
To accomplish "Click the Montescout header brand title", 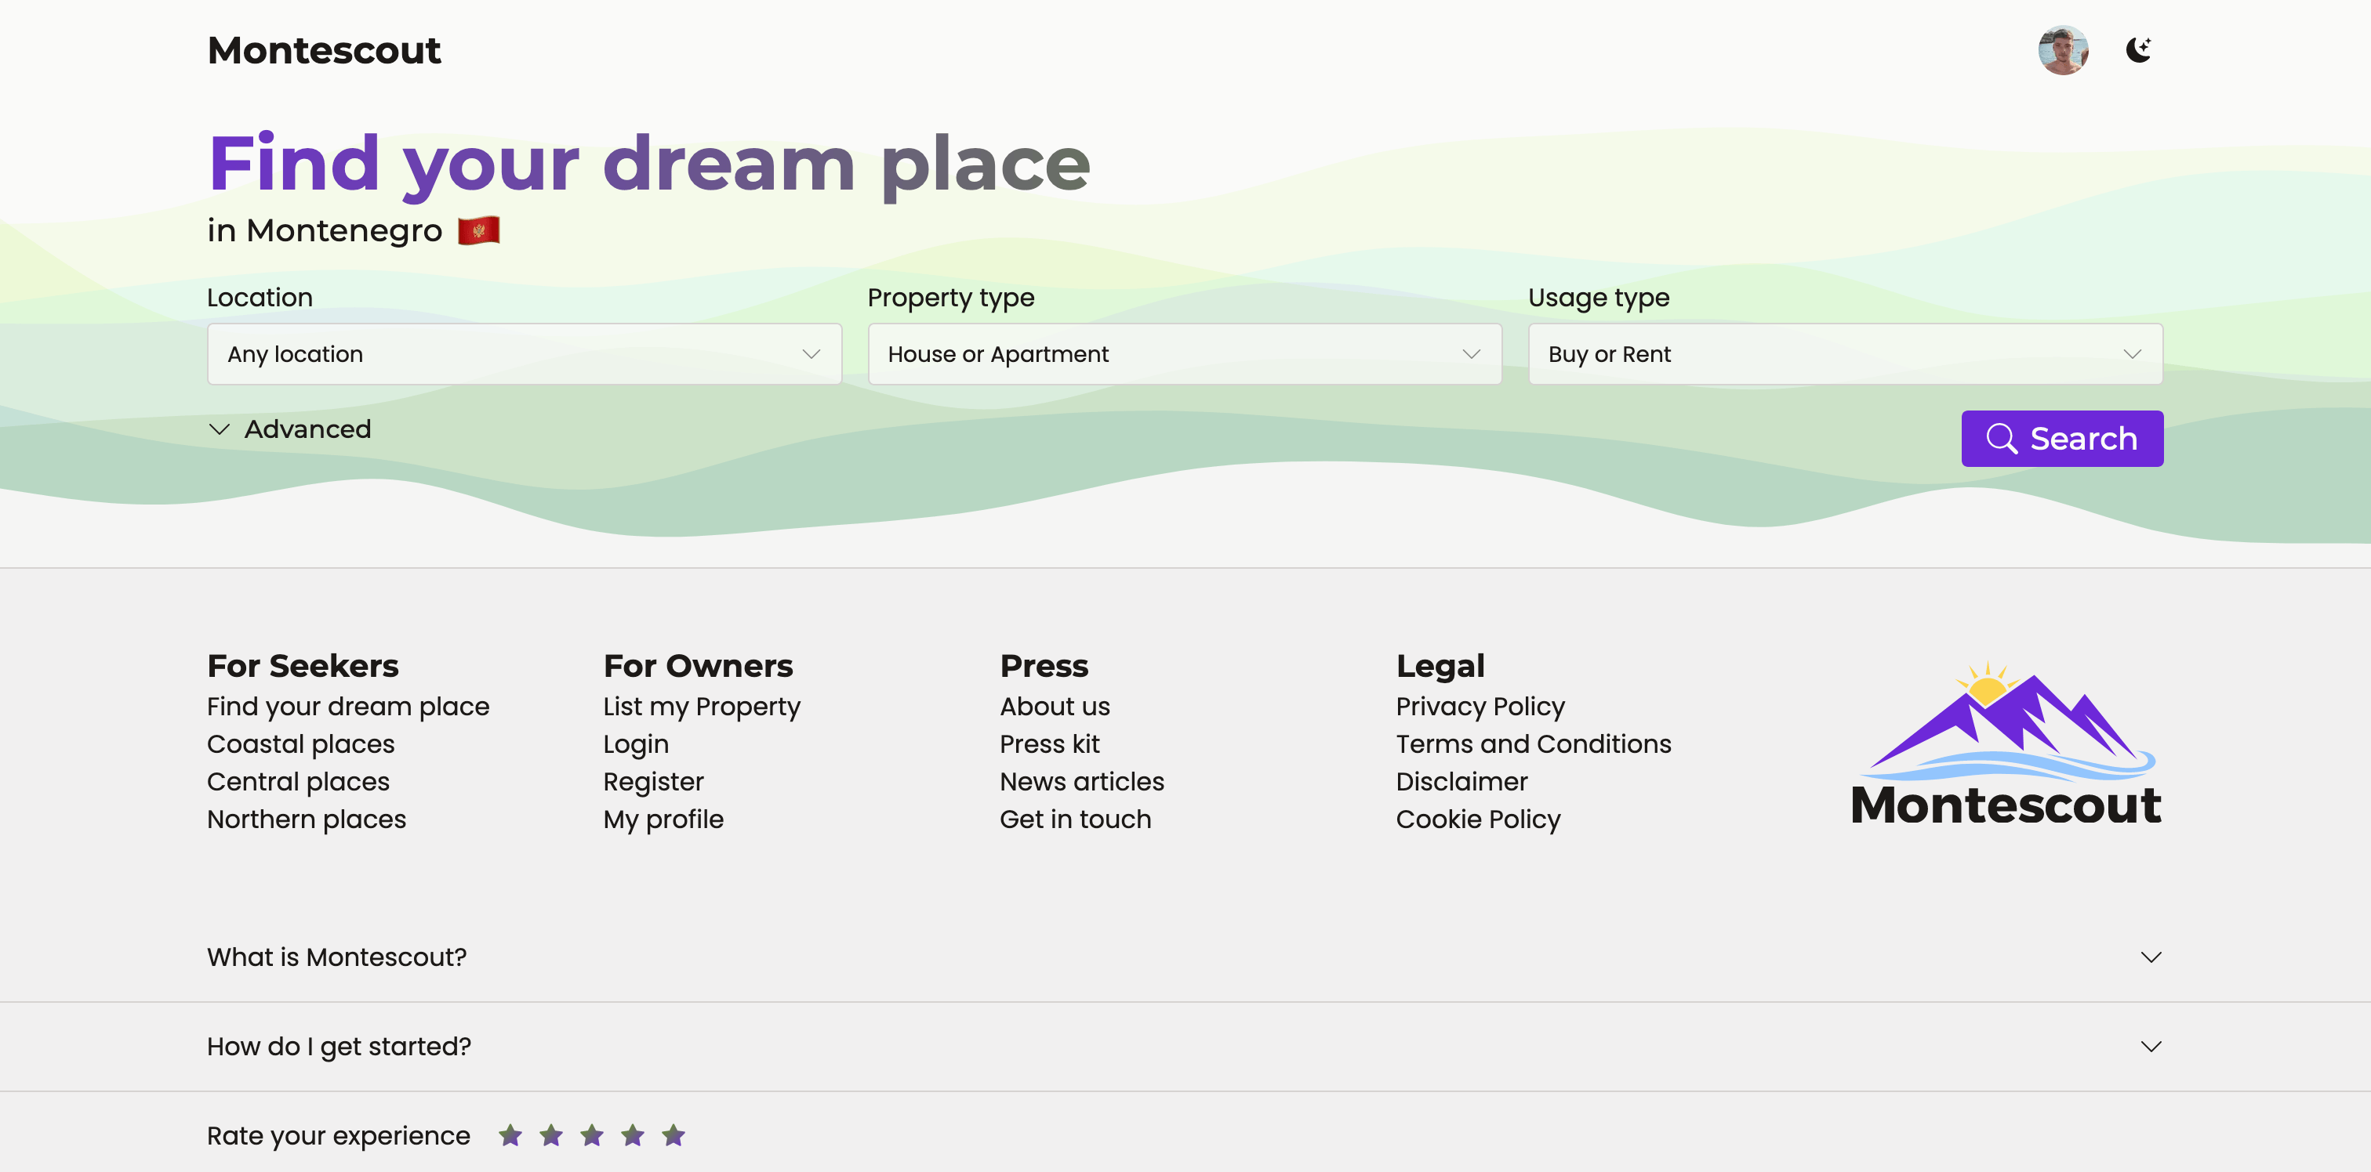I will [x=324, y=51].
